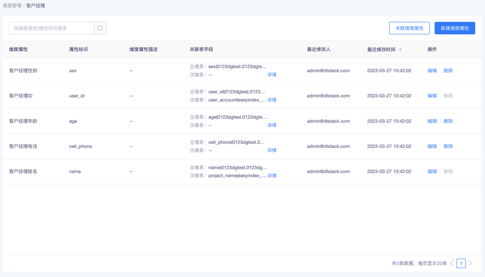The image size is (485, 277).
Task: Click 删除 on the 客户经理电话 row
Action: (448, 146)
